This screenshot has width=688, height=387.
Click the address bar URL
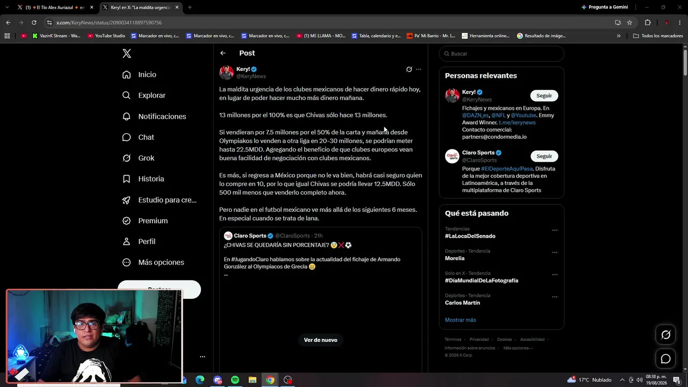tap(109, 23)
